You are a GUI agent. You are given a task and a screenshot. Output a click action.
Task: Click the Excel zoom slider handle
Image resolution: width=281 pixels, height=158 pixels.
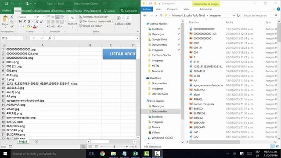pos(114,147)
